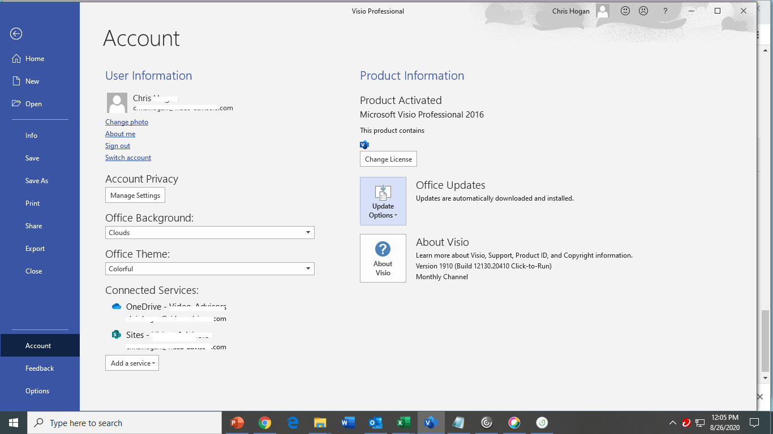Open the Update Options menu
The width and height of the screenshot is (773, 434).
tap(383, 201)
